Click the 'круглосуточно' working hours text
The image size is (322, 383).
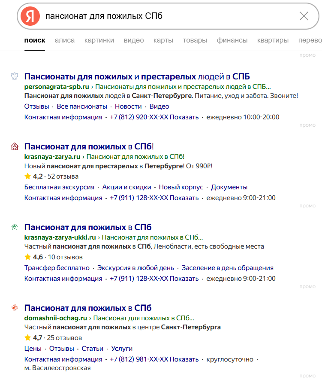(x=230, y=359)
